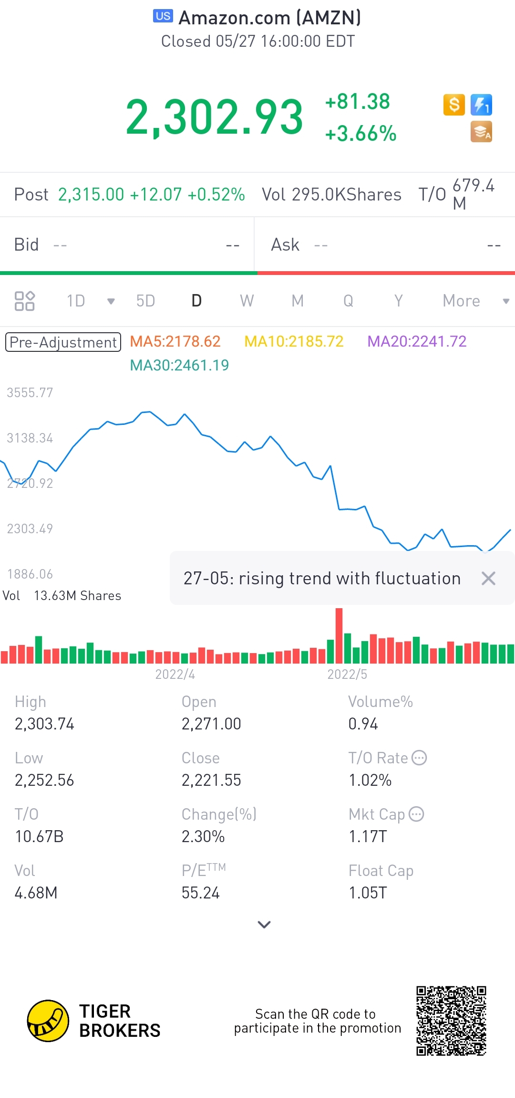Tap the Change(%) value 2.30%
The width and height of the screenshot is (515, 1098).
tap(203, 836)
